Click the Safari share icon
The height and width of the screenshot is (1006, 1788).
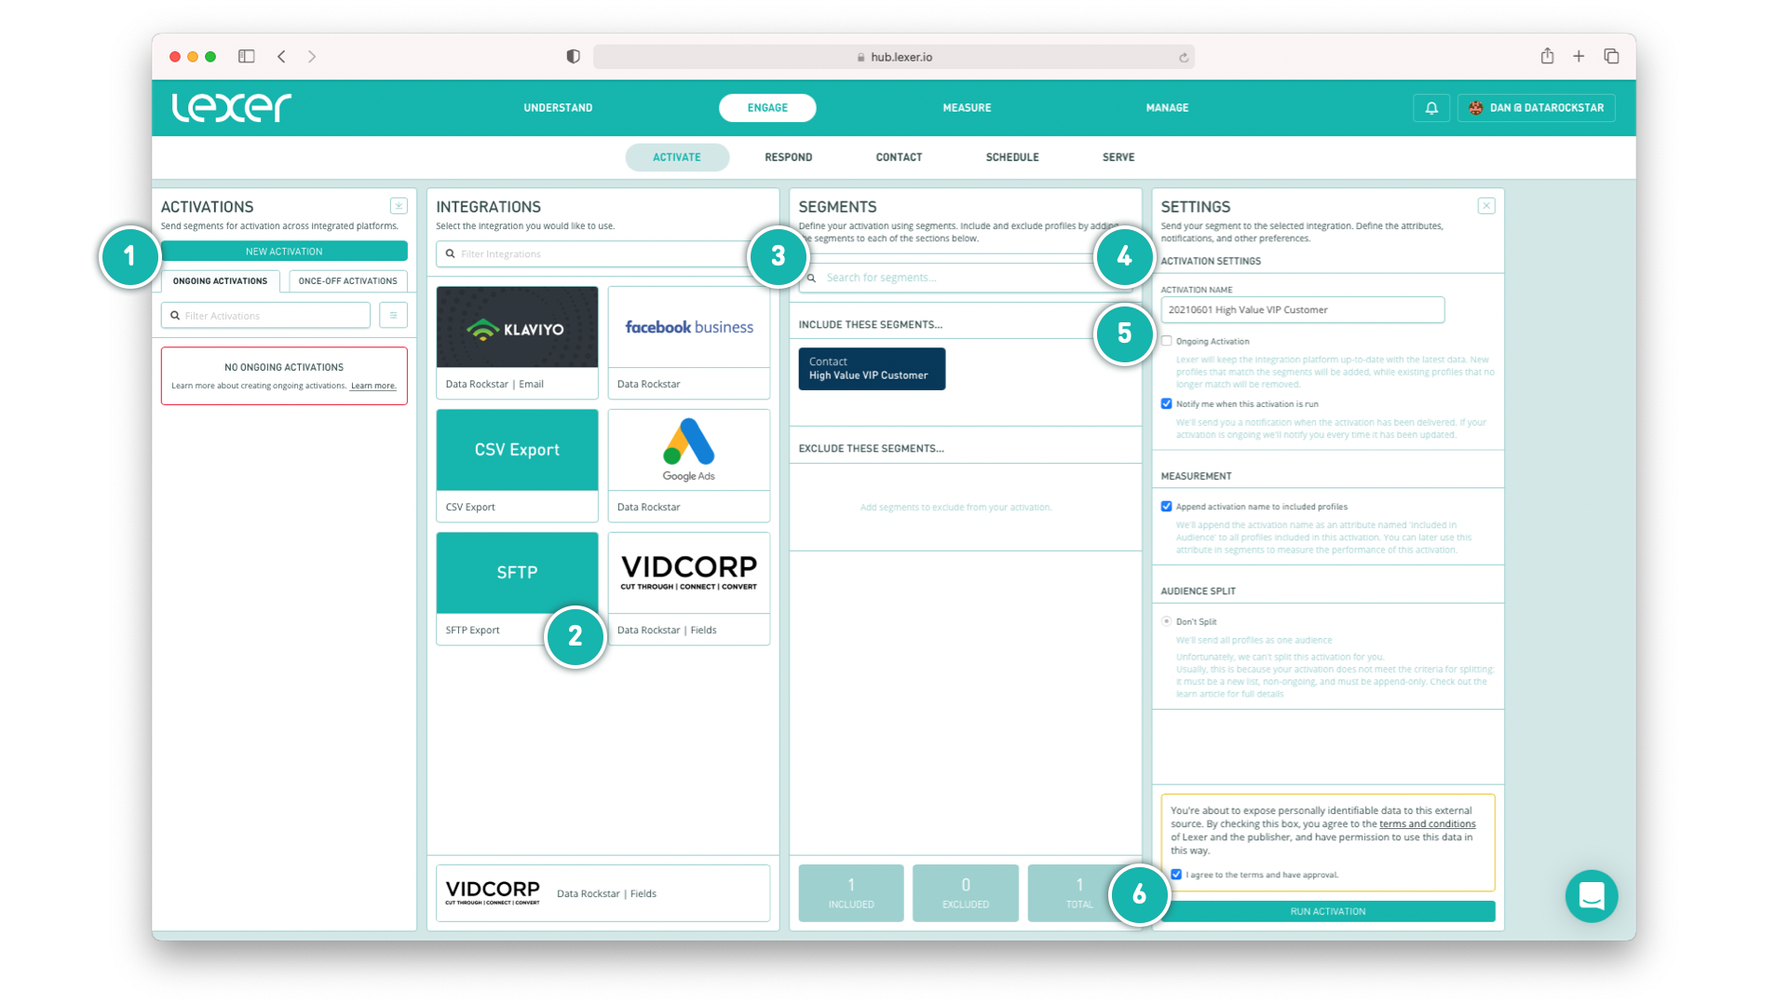coord(1547,57)
